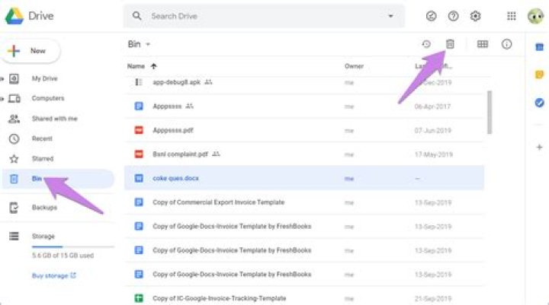This screenshot has height=305, width=549.
Task: Open the Google apps grid
Action: coord(512,16)
